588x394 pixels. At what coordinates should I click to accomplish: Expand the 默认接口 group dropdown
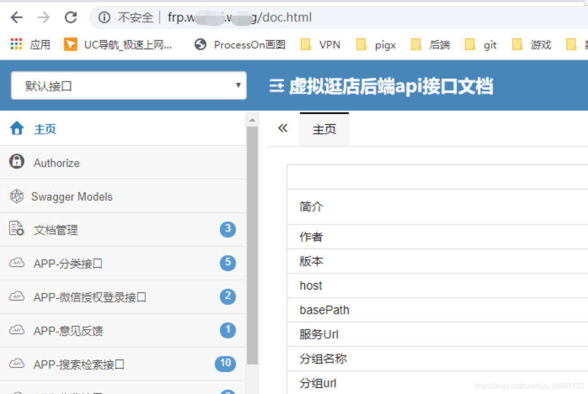[x=129, y=85]
